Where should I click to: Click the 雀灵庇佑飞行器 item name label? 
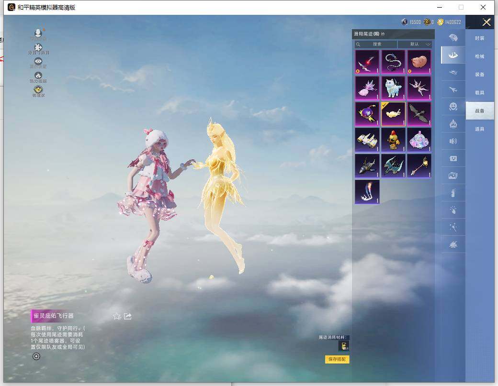(x=53, y=316)
